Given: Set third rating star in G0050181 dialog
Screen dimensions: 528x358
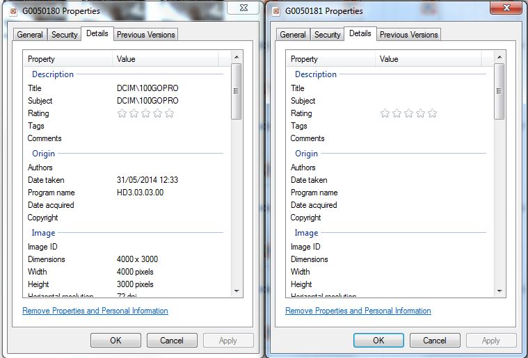Looking at the screenshot, I should click(408, 113).
